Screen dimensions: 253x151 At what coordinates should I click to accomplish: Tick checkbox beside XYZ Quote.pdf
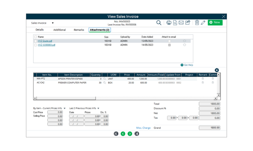pyautogui.click(x=35, y=41)
